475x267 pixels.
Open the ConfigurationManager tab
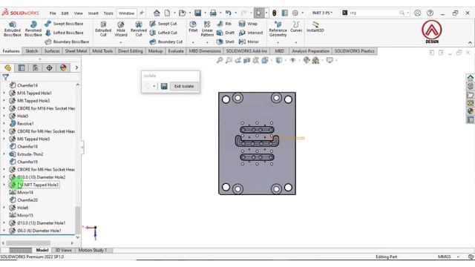tap(36, 67)
